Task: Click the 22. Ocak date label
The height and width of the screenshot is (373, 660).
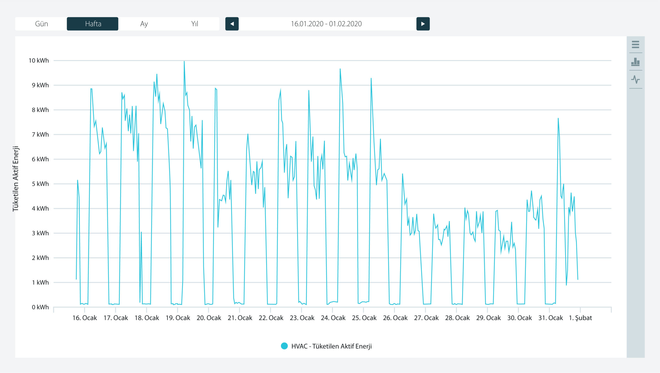Action: click(271, 318)
